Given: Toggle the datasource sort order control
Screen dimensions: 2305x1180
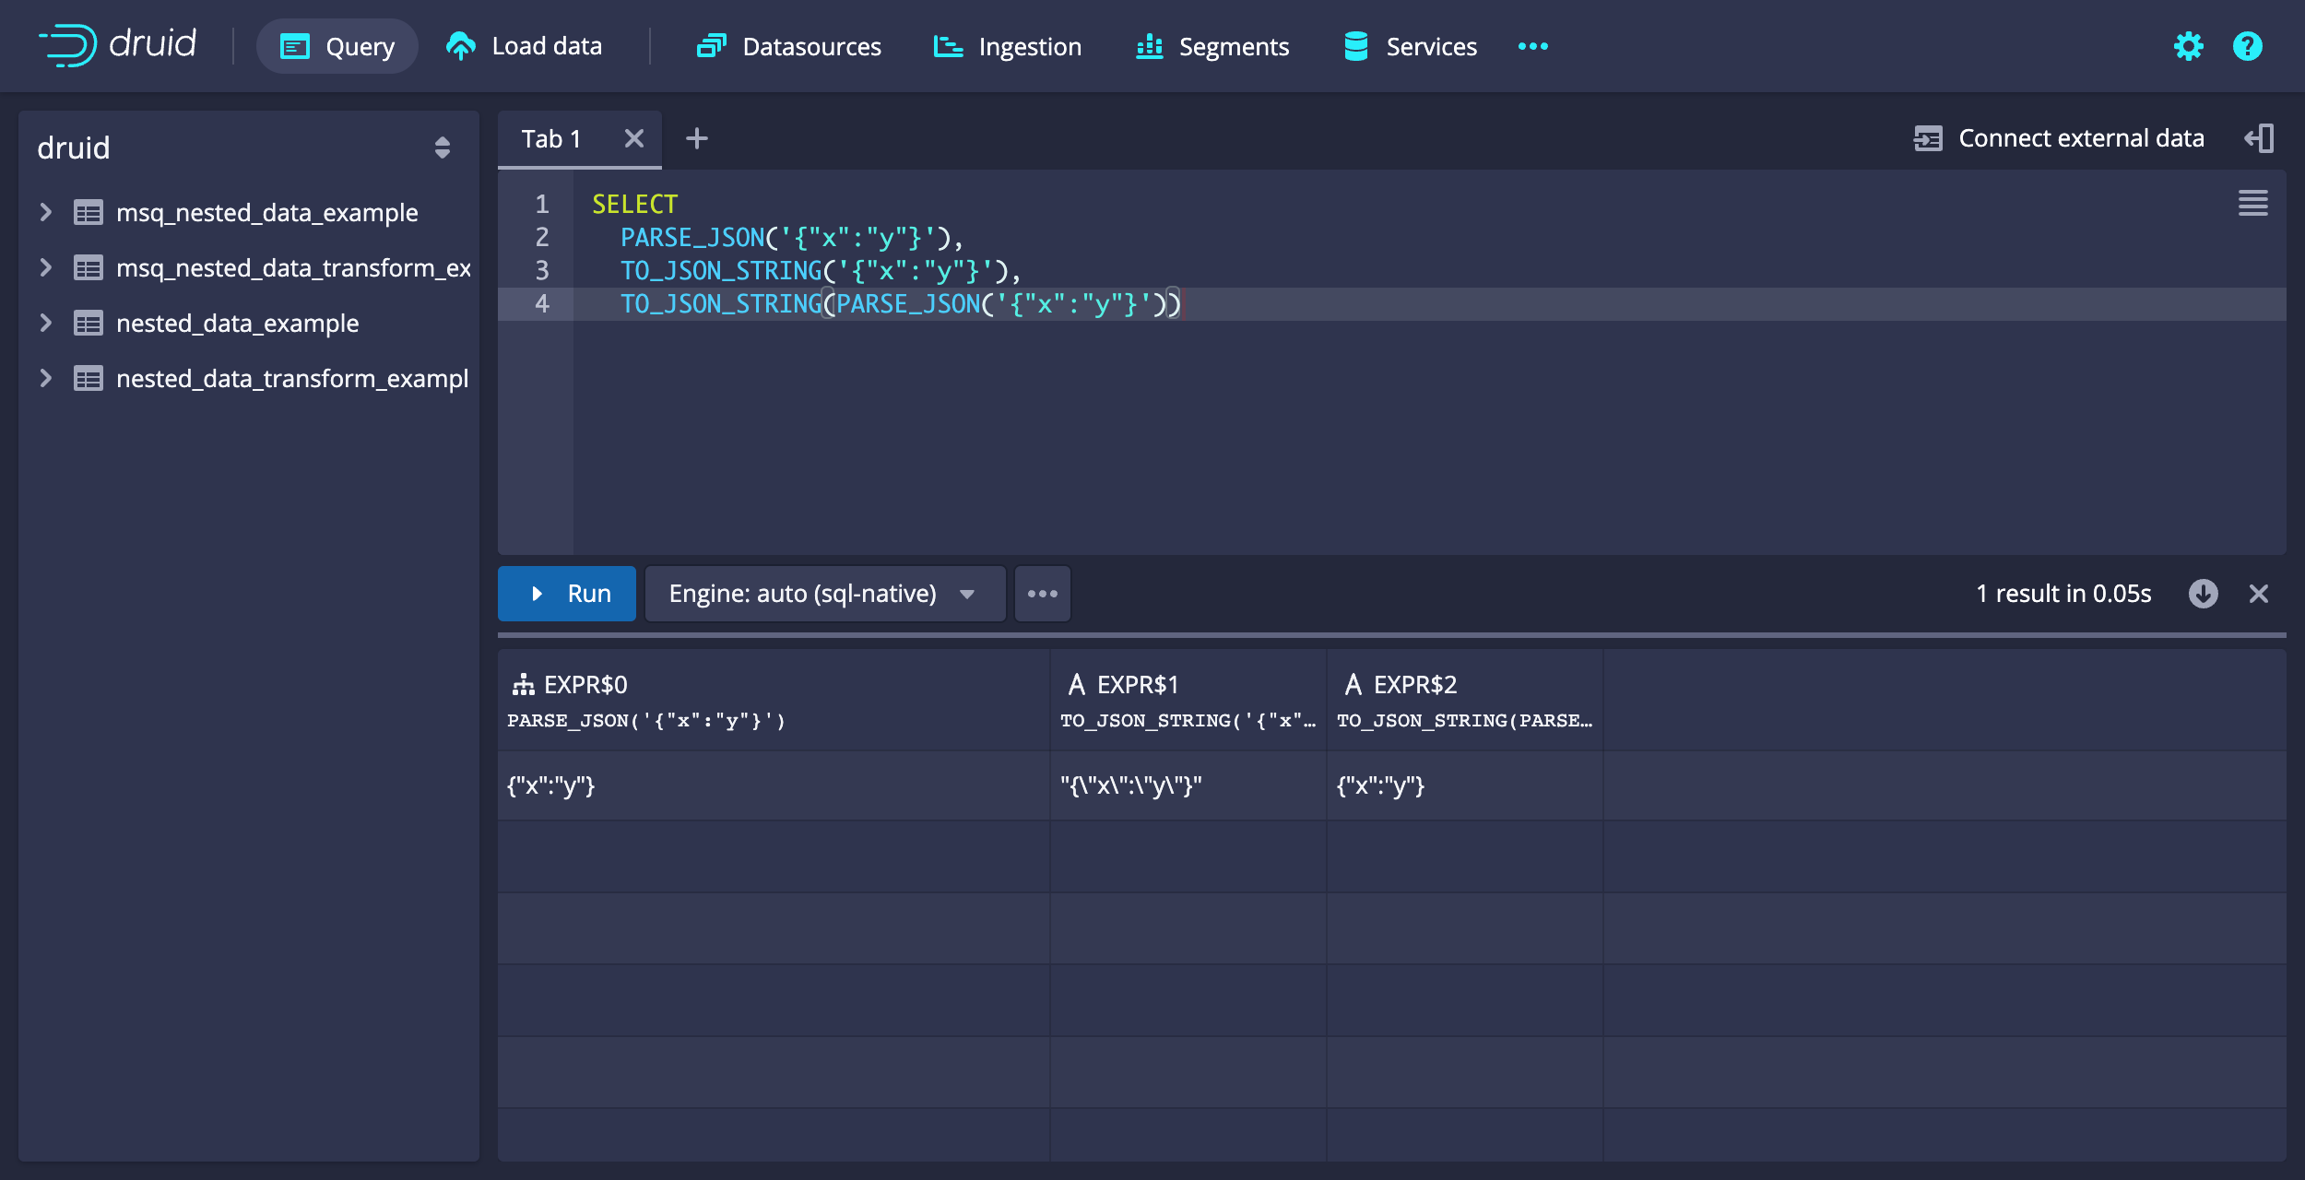Looking at the screenshot, I should coord(442,147).
